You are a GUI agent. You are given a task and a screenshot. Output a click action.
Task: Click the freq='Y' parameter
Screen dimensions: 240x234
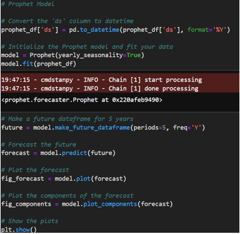click(x=187, y=128)
